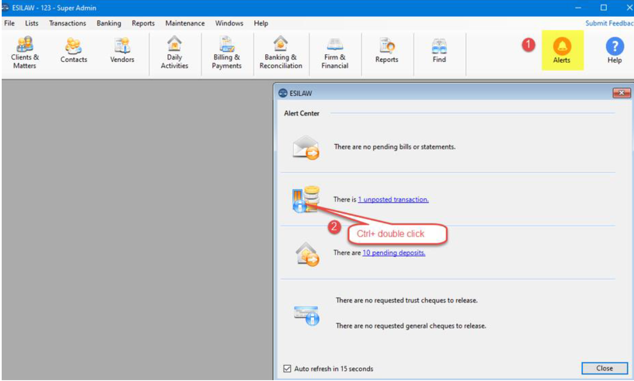
Task: Maximize the ESILAW main window
Action: [604, 8]
